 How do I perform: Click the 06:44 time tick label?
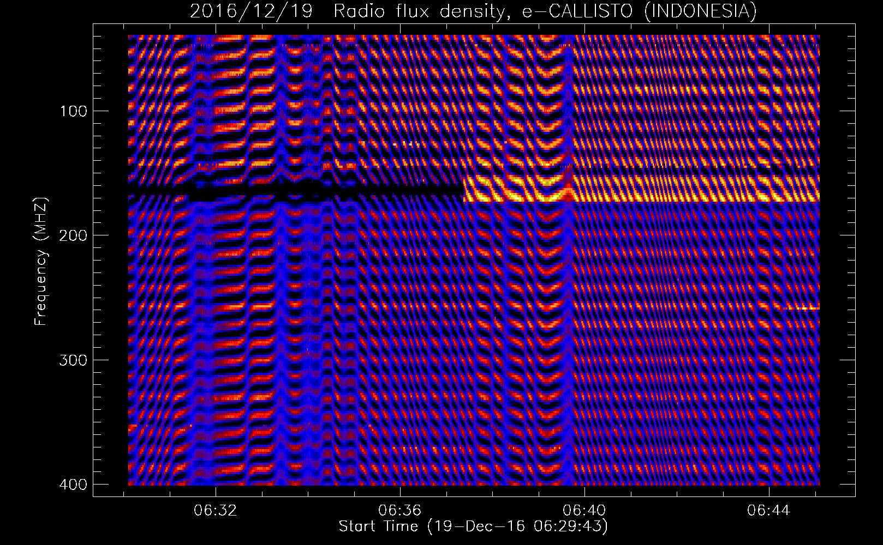tap(769, 511)
